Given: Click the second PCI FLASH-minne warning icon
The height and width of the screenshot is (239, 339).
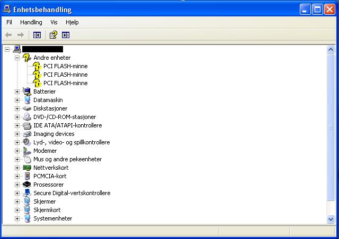Looking at the screenshot, I should click(x=37, y=75).
